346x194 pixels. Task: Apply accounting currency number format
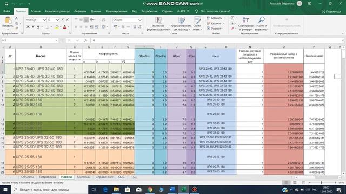tap(116, 27)
